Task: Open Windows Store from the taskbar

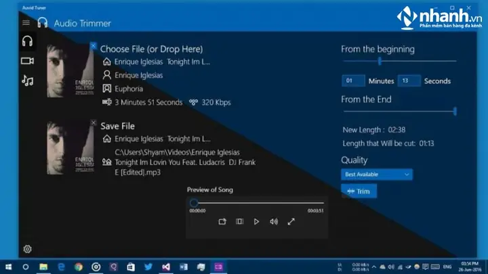Action: (x=131, y=267)
